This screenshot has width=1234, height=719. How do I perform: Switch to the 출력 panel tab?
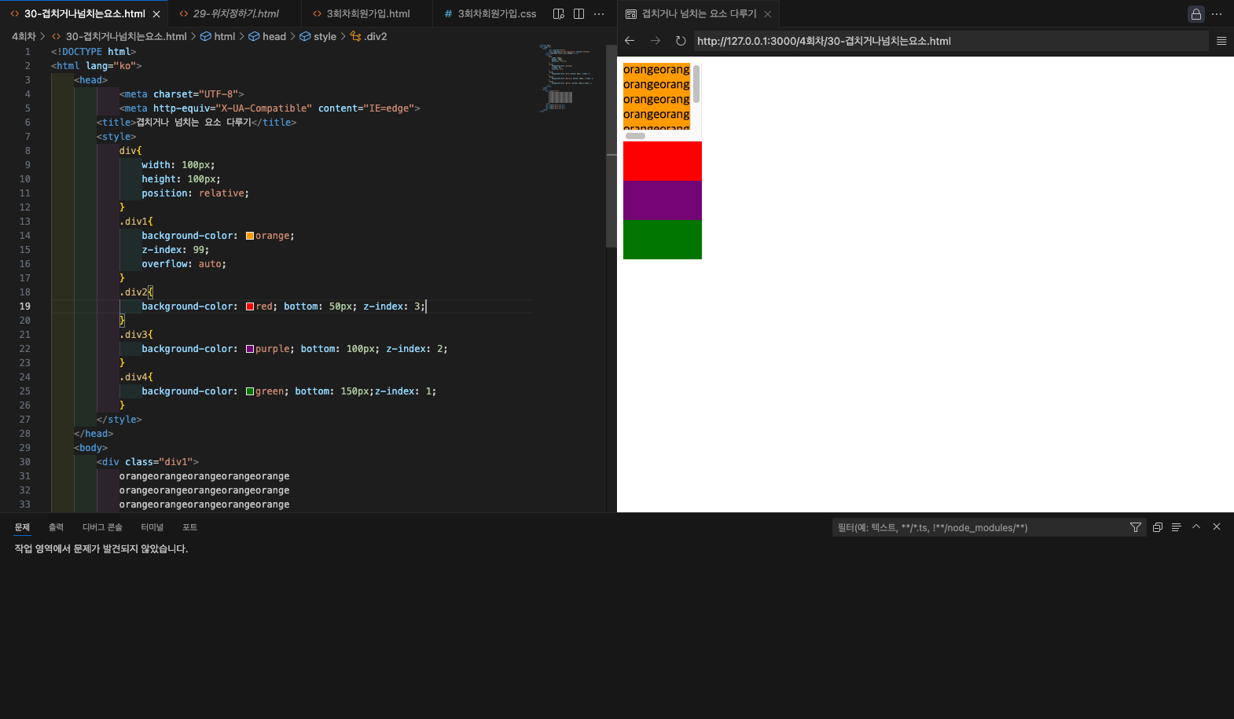56,527
